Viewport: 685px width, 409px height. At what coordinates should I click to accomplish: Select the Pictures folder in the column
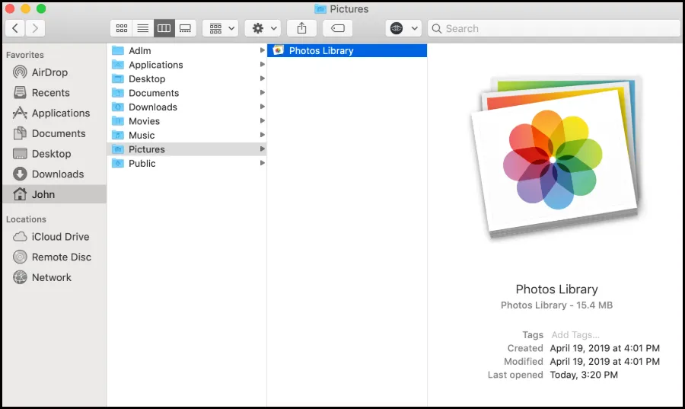point(186,149)
